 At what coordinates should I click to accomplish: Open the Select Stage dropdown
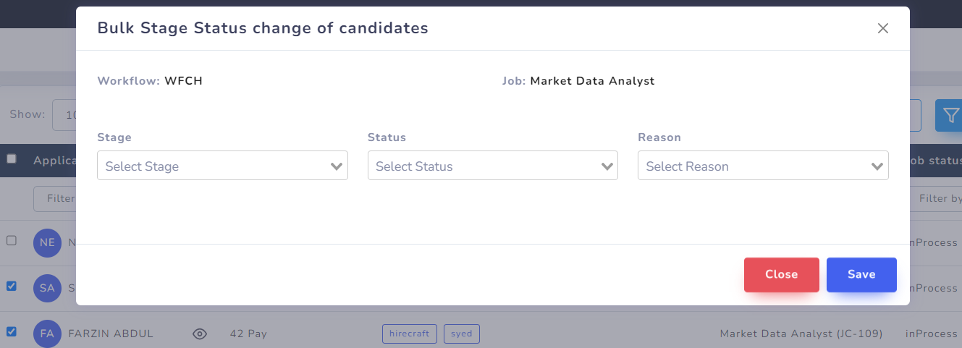click(x=222, y=166)
